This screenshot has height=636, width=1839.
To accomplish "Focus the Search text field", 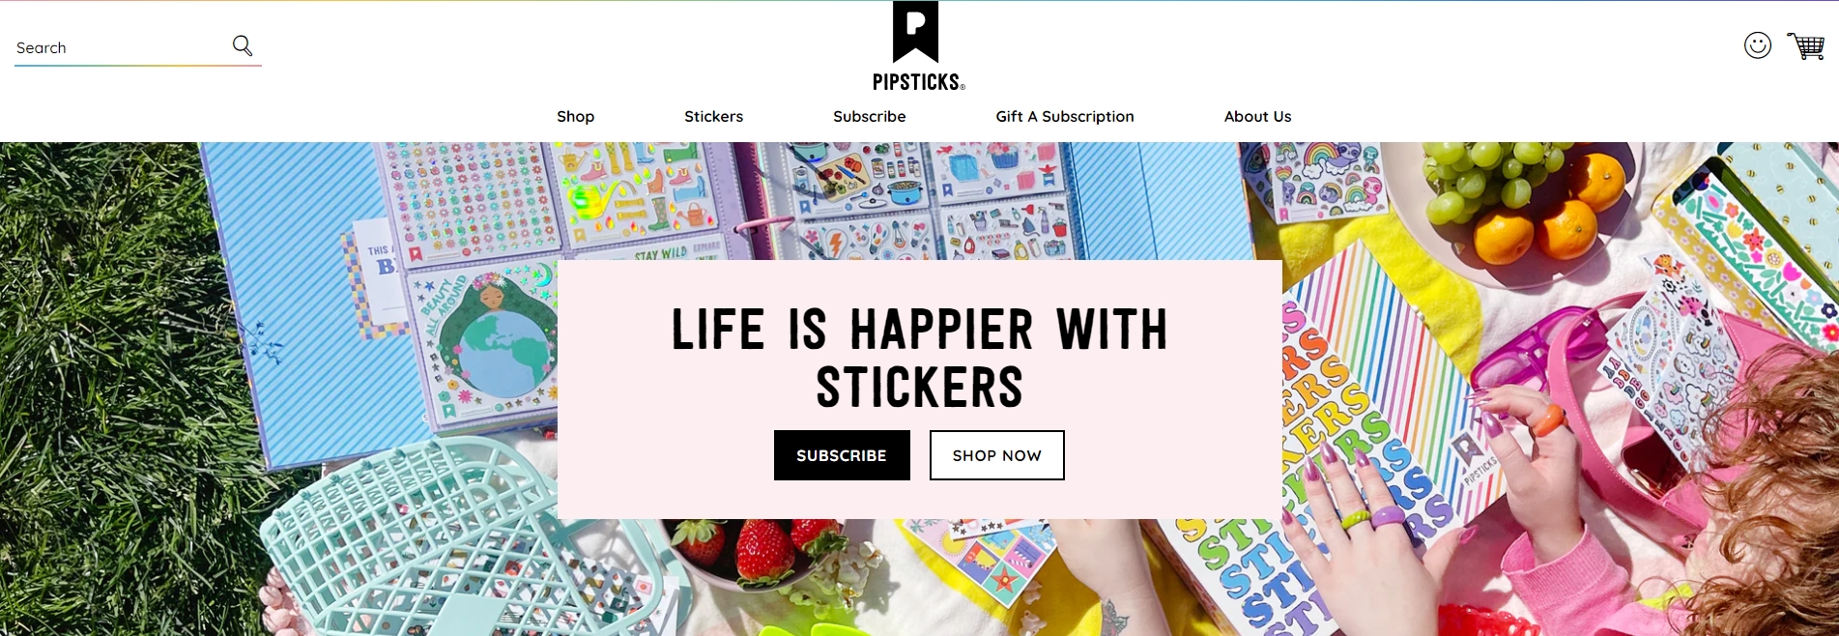I will coord(121,47).
